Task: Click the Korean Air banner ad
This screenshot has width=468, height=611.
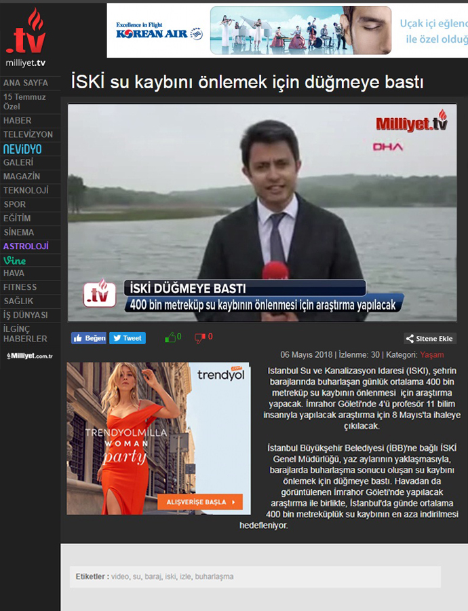Action: click(x=288, y=31)
